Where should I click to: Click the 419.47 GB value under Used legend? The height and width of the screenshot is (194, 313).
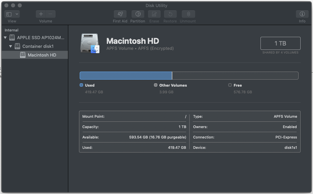94,92
